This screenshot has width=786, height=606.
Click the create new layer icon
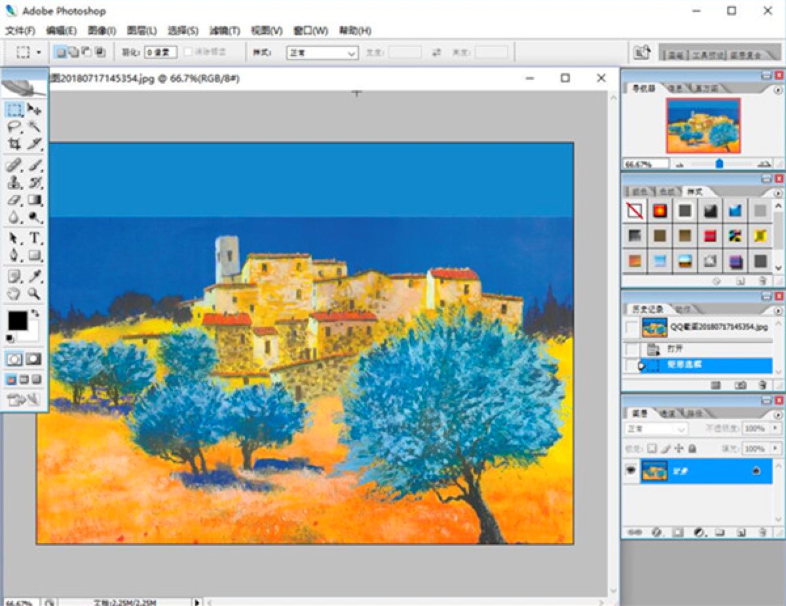(743, 531)
